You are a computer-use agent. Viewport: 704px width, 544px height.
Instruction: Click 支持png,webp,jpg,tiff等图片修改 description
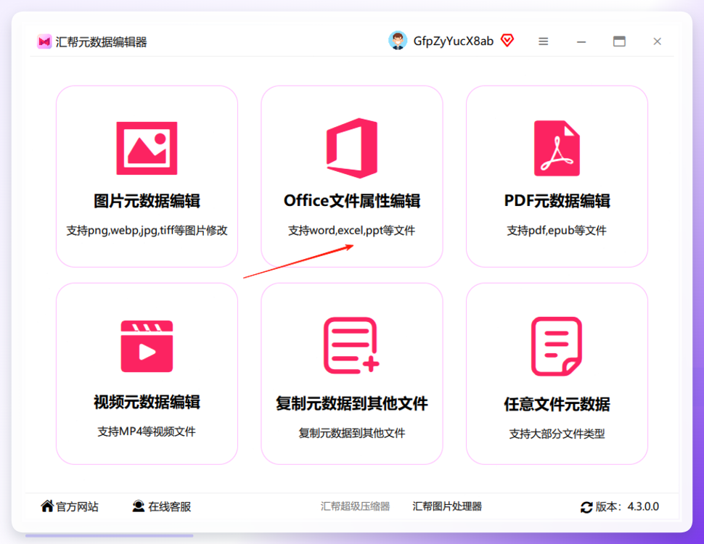147,230
